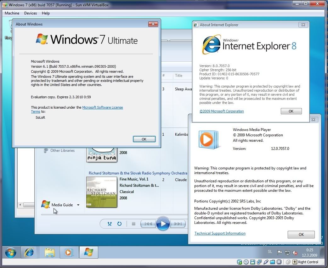Click the VirtualBox hard disk activity indicator
The width and height of the screenshot is (328, 268).
[240, 262]
